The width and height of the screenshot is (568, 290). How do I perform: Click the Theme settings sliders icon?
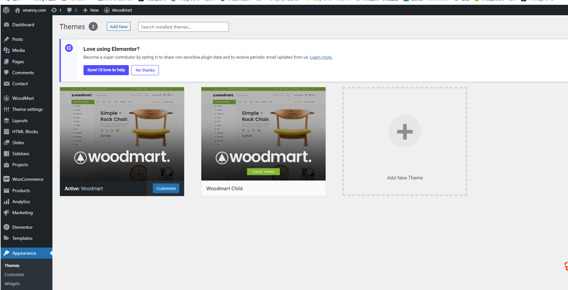click(x=6, y=109)
